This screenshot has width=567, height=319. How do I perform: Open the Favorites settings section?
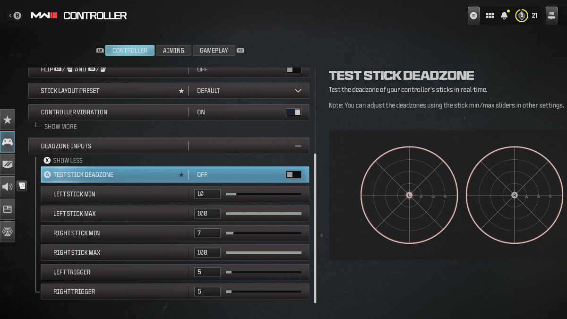tap(8, 120)
